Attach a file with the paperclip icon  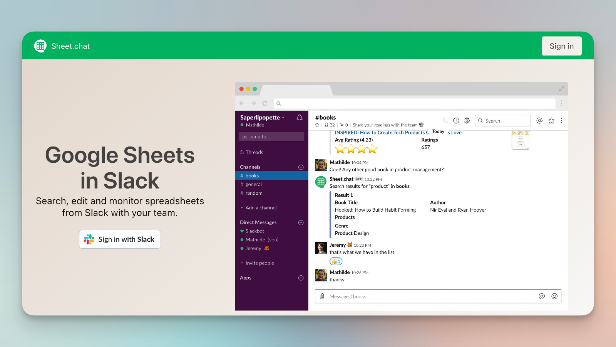point(321,296)
